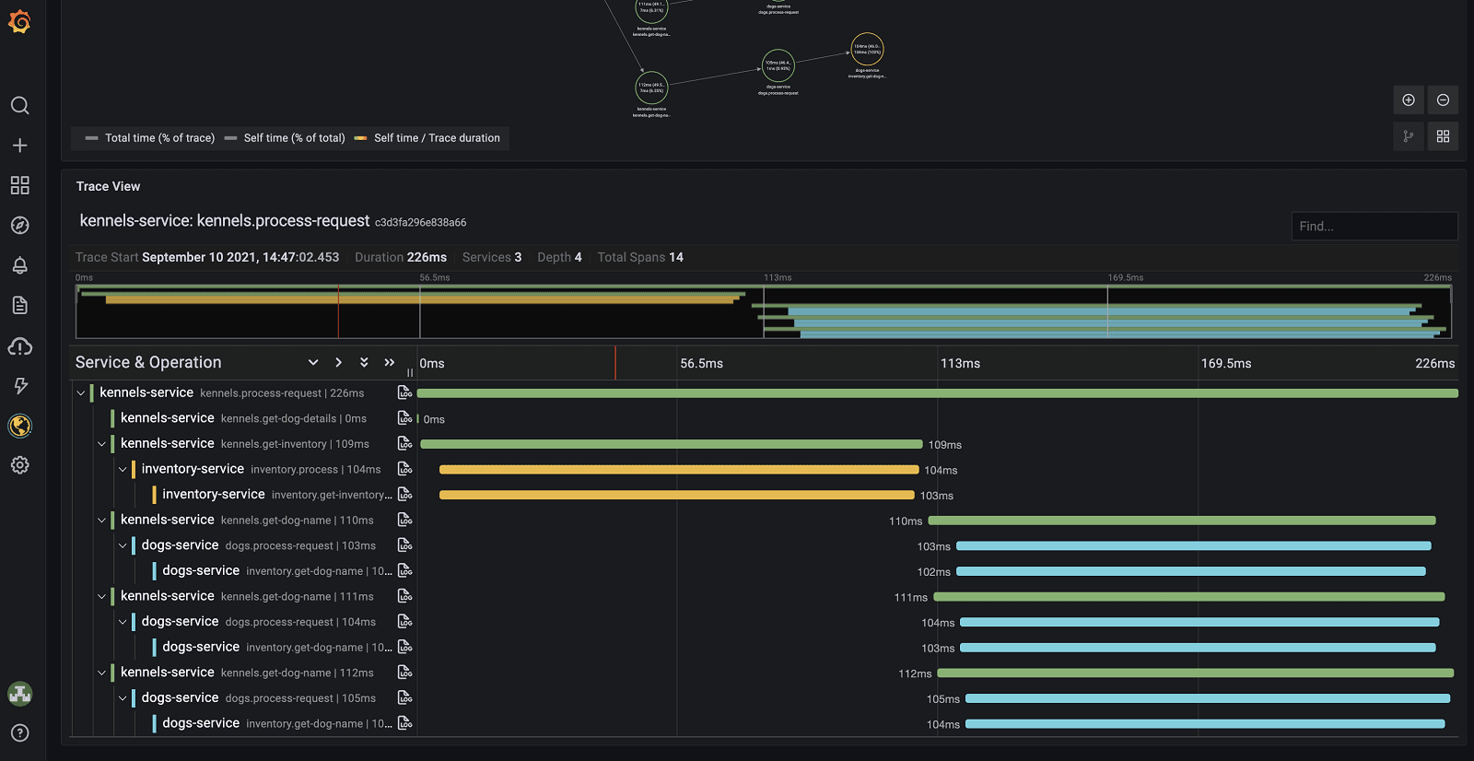Click the Find search field
Viewport: 1474px width, 761px height.
1374,227
